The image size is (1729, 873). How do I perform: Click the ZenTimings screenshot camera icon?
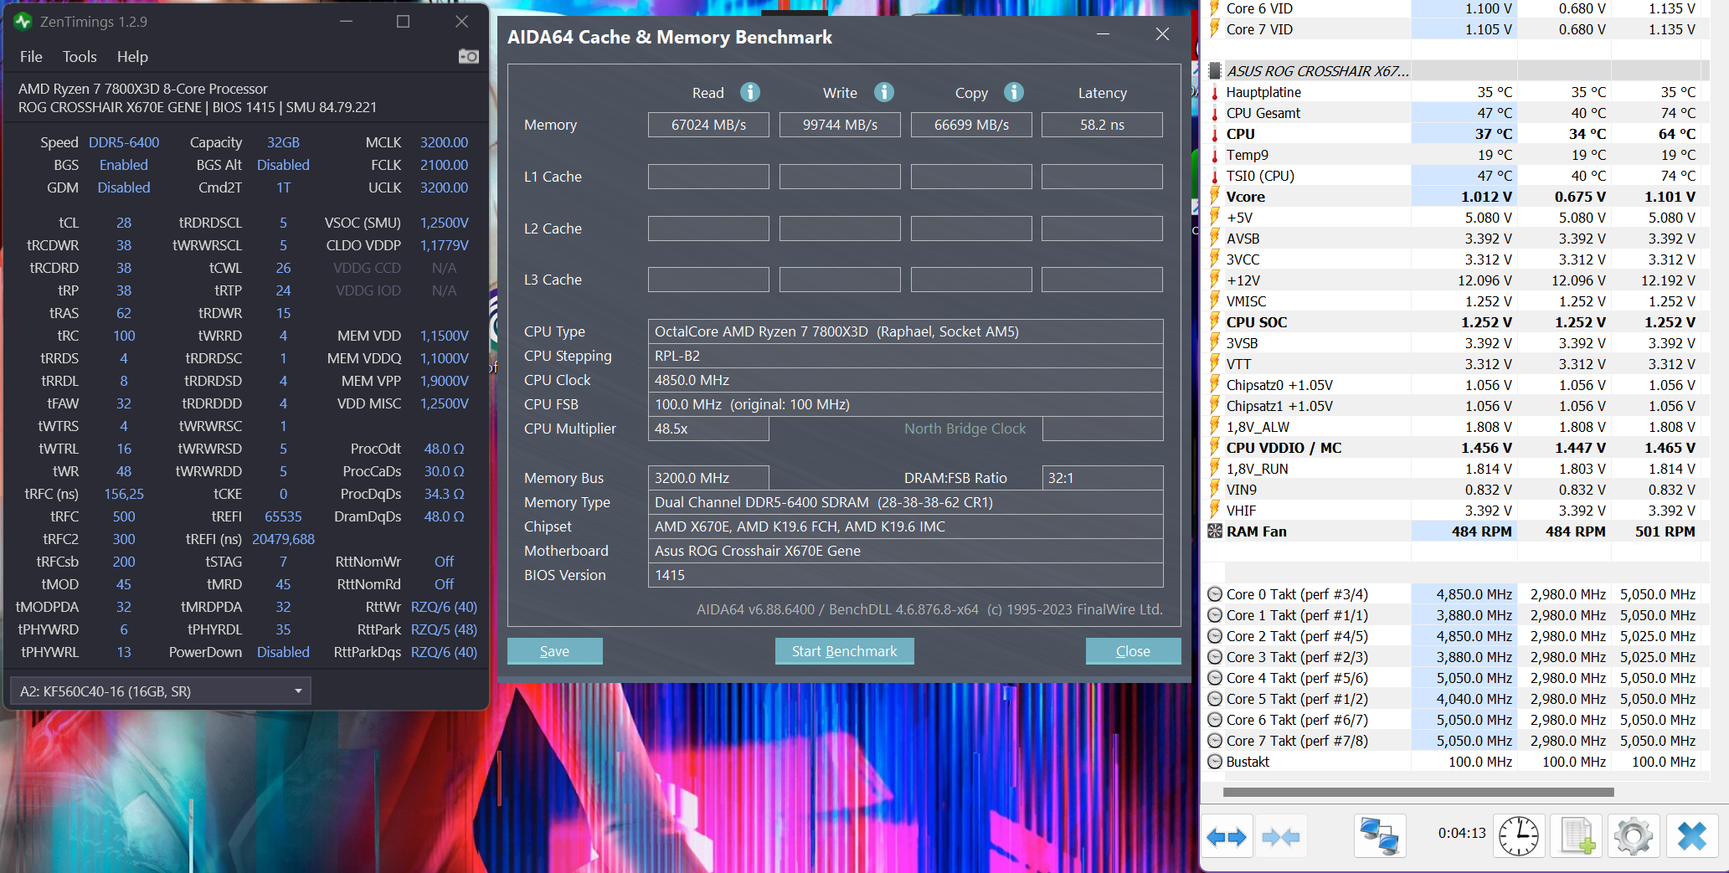pos(469,56)
